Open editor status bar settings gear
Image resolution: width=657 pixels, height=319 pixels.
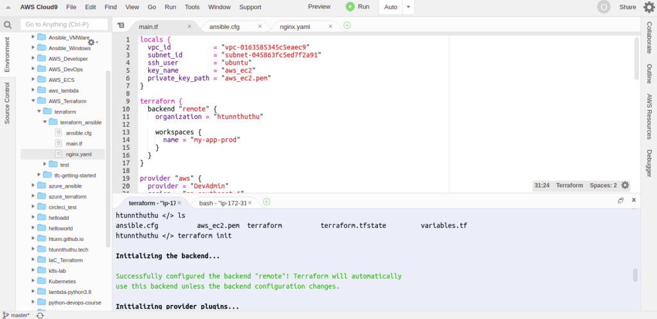(x=625, y=185)
